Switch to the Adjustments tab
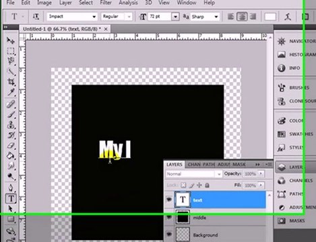Image resolution: width=316 pixels, height=242 pixels. tap(224, 165)
